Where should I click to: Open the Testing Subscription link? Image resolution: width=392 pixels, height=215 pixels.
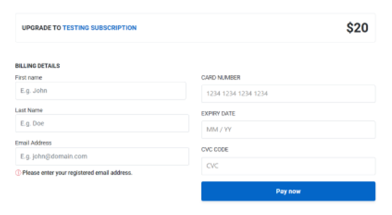coord(100,28)
